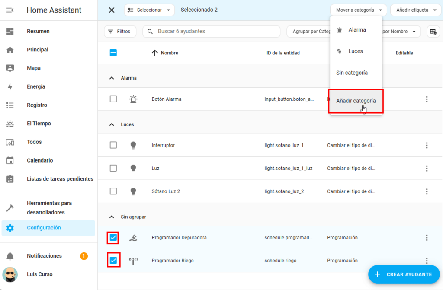
Task: Choose Añadir categoría from the menu
Action: coord(356,101)
